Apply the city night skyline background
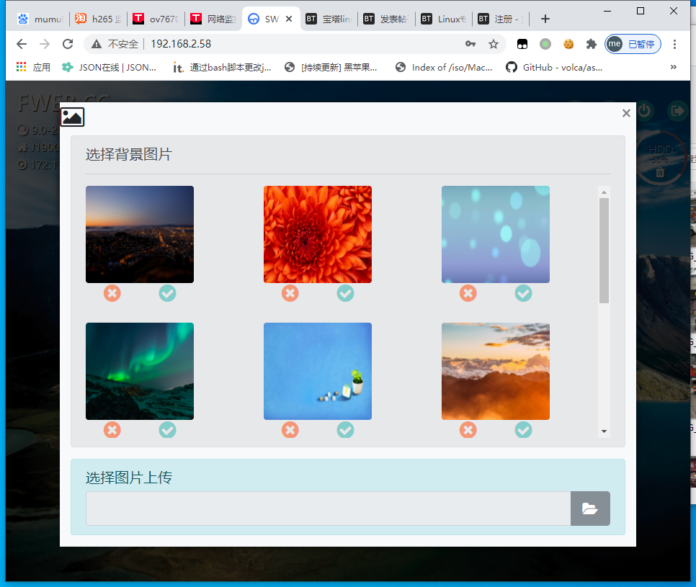This screenshot has height=587, width=696. tap(167, 293)
